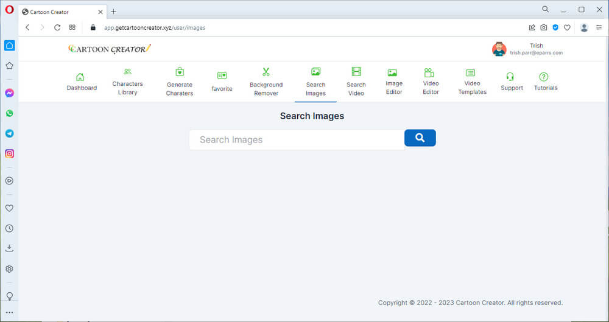This screenshot has width=609, height=322.
Task: Click the Cartoon Creator logo
Action: coord(110,49)
